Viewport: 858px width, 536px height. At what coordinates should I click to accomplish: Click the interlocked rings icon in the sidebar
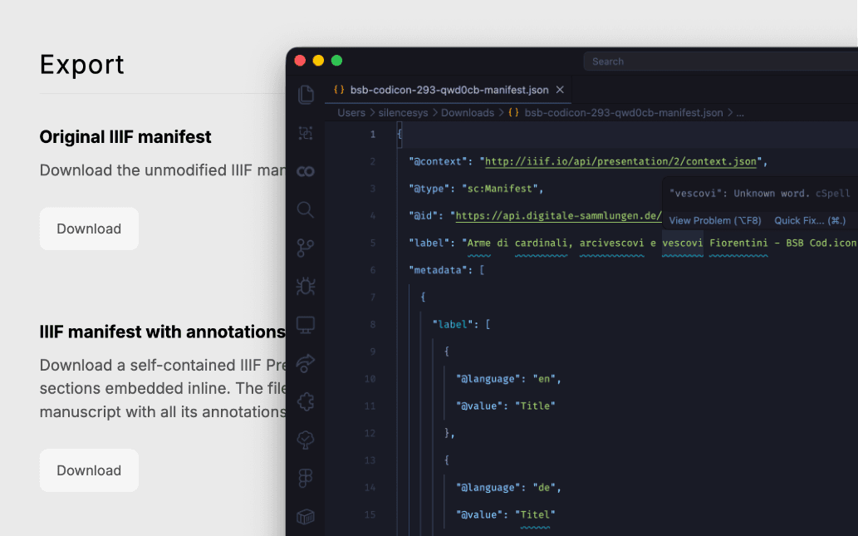tap(306, 171)
